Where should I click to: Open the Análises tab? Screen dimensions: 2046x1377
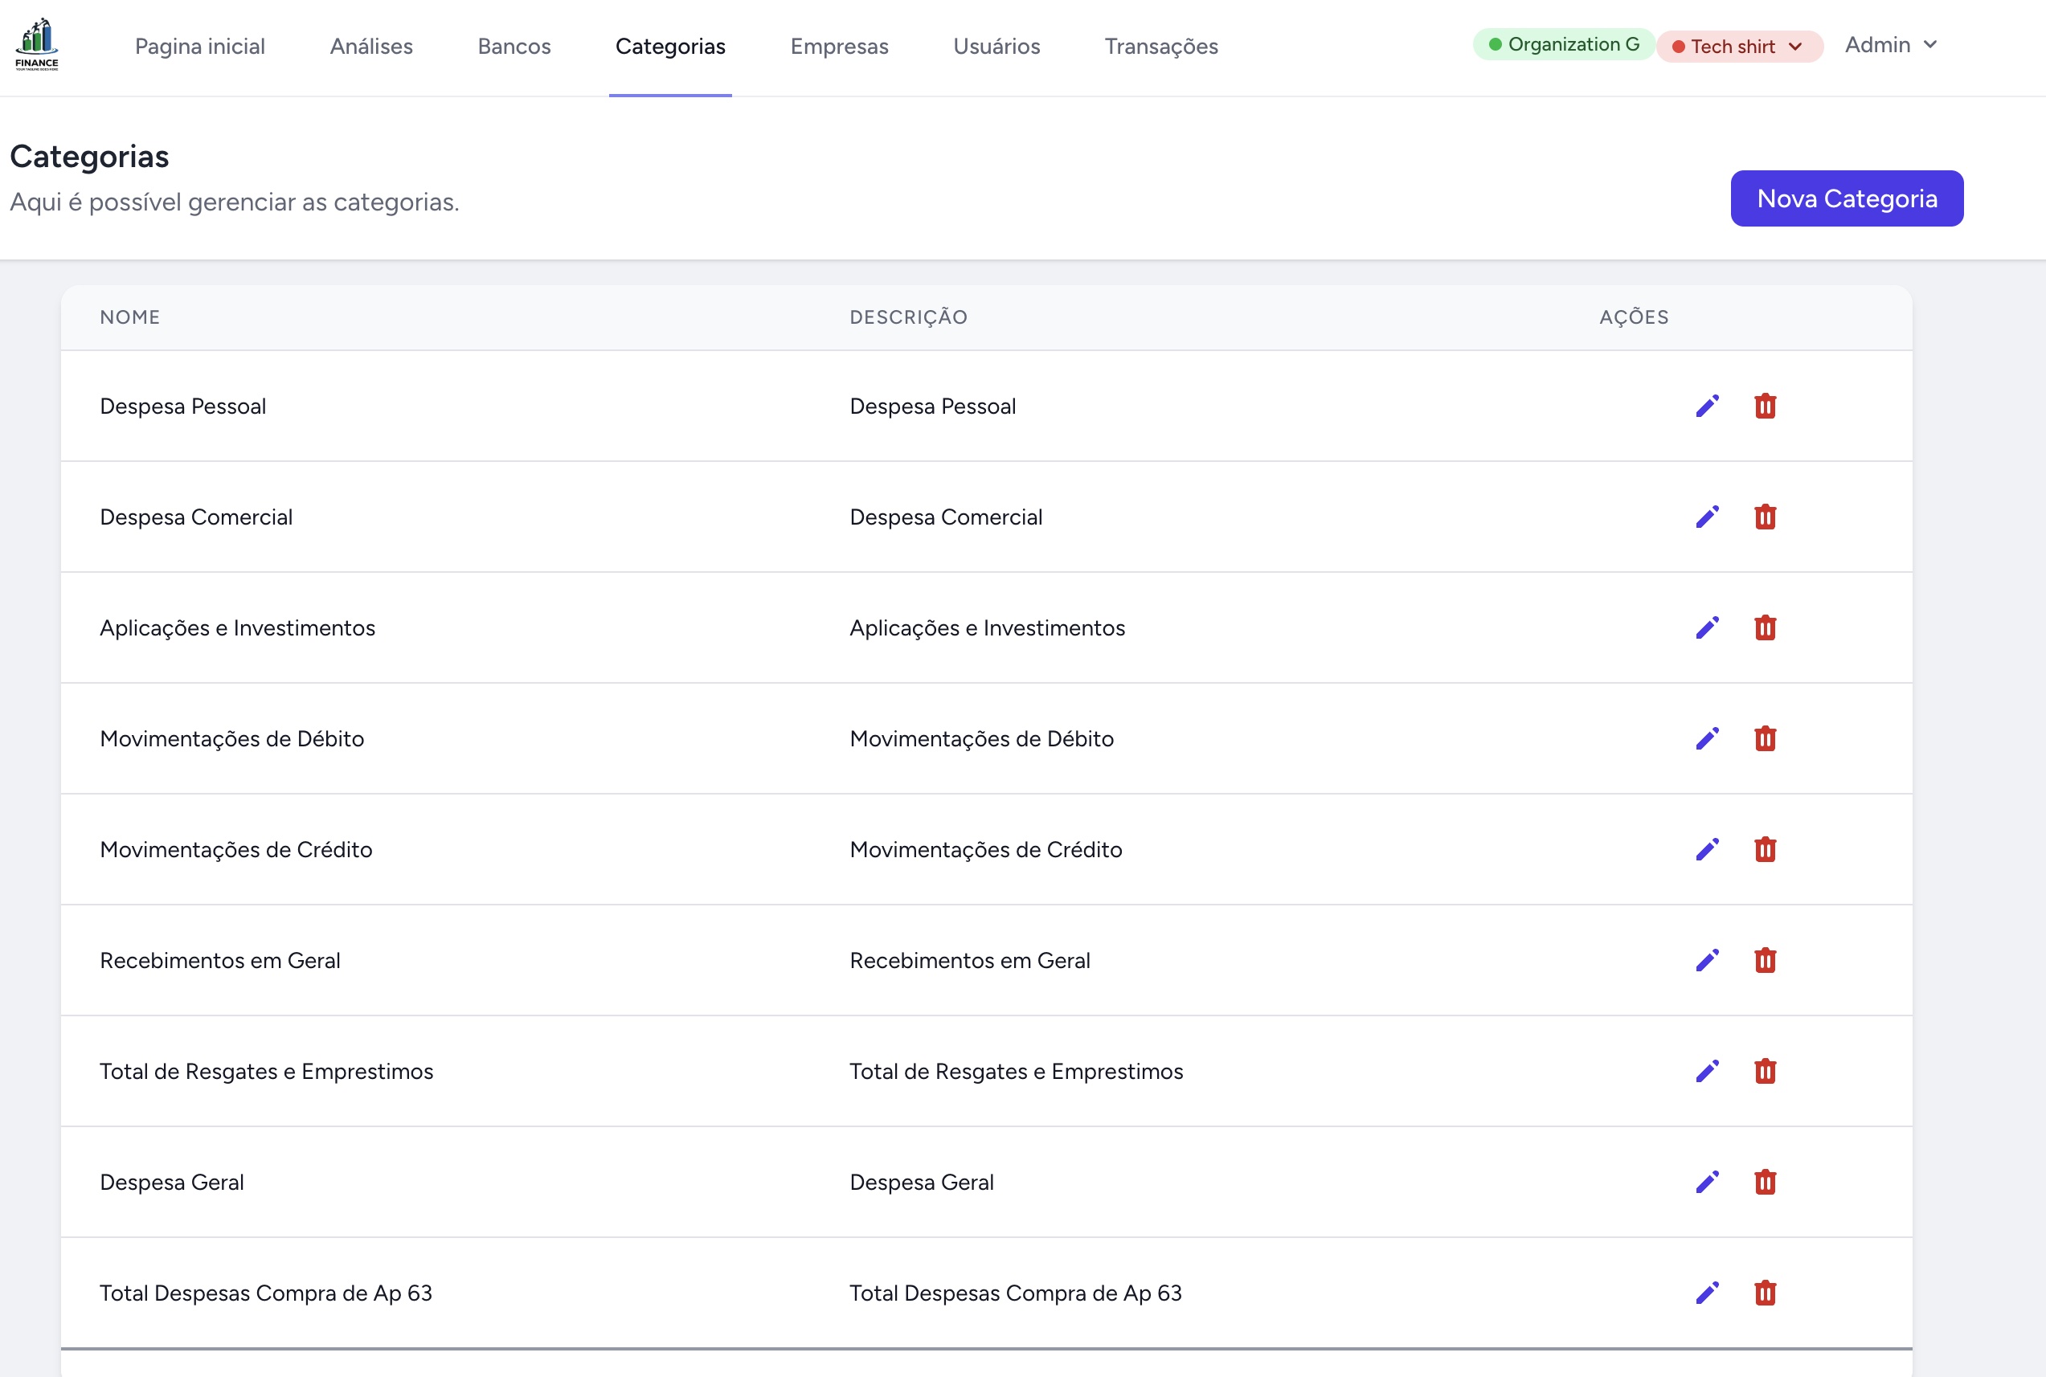[x=370, y=47]
